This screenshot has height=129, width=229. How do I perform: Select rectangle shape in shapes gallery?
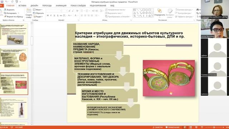coord(144,10)
